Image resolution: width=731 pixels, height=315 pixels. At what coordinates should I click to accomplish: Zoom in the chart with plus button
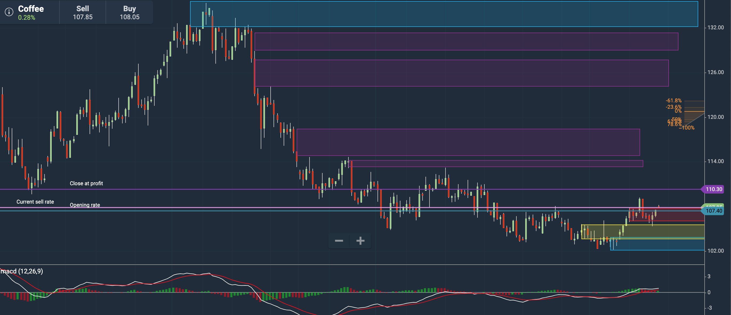360,241
